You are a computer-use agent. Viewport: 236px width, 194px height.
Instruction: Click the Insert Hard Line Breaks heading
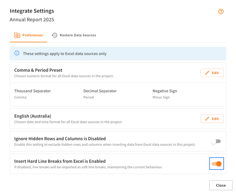click(60, 161)
